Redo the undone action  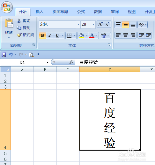(21, 55)
